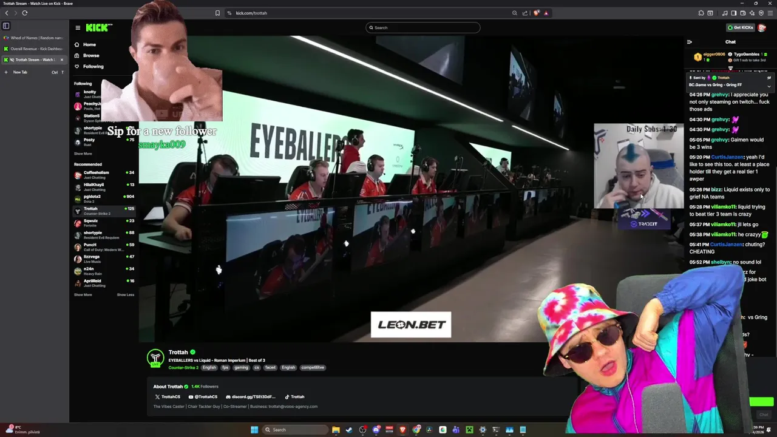Image resolution: width=777 pixels, height=437 pixels.
Task: Open a New Tab
Action: point(35,72)
